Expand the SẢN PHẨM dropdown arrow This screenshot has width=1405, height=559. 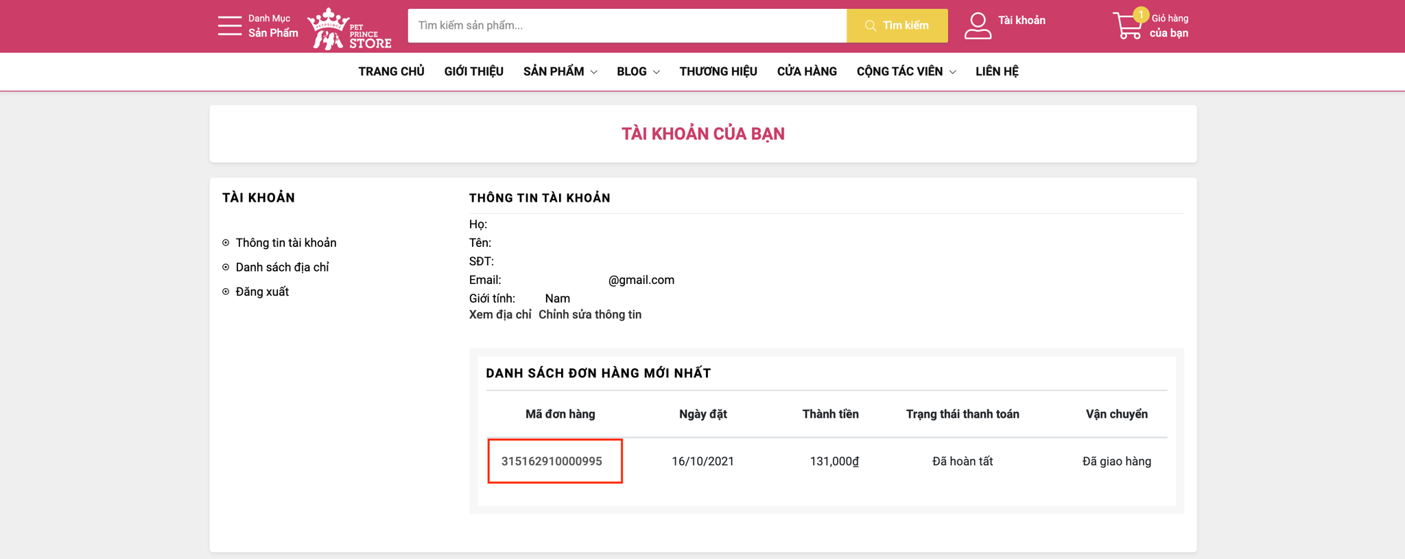click(594, 72)
